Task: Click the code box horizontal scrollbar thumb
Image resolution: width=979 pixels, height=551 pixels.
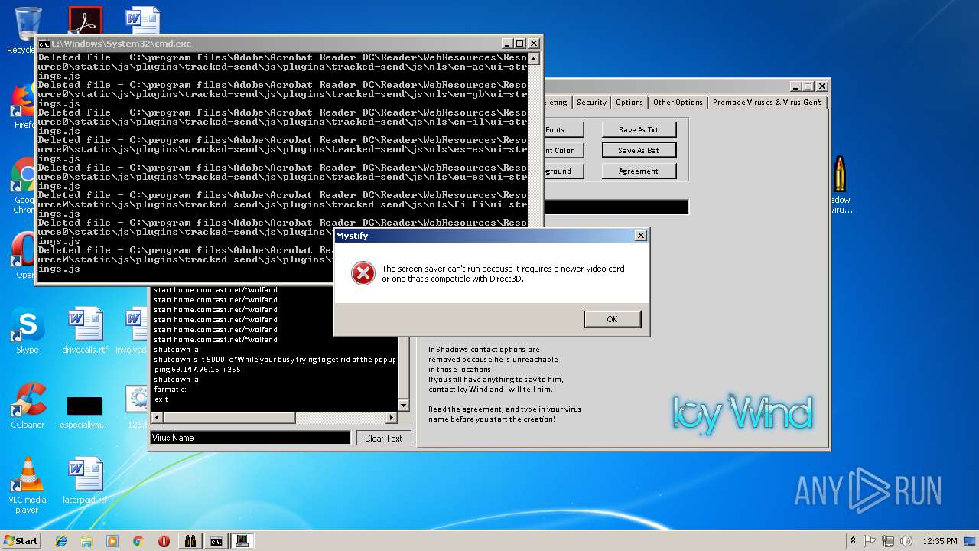Action: [229, 418]
